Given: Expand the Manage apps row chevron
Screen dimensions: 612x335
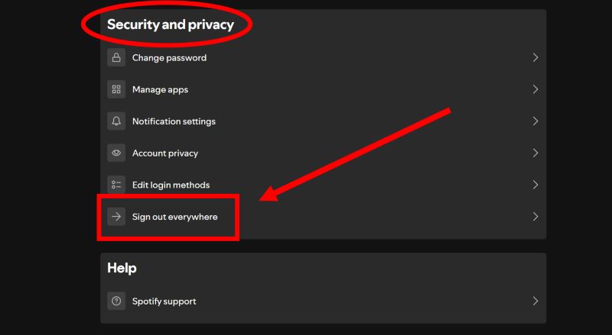Looking at the screenshot, I should point(535,89).
